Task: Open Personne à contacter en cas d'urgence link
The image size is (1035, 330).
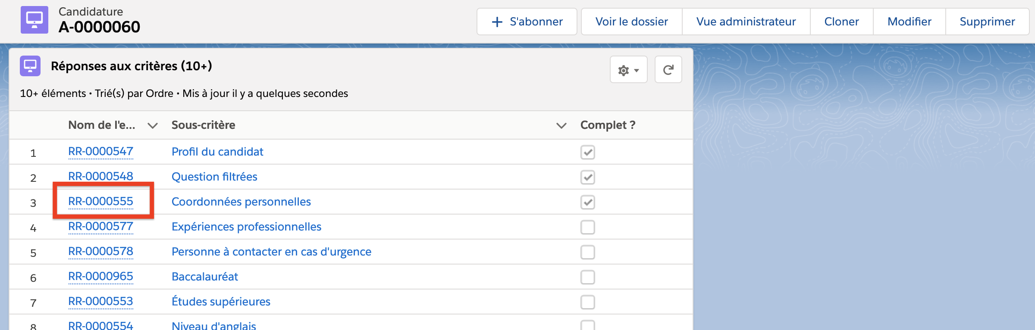Action: click(x=271, y=252)
